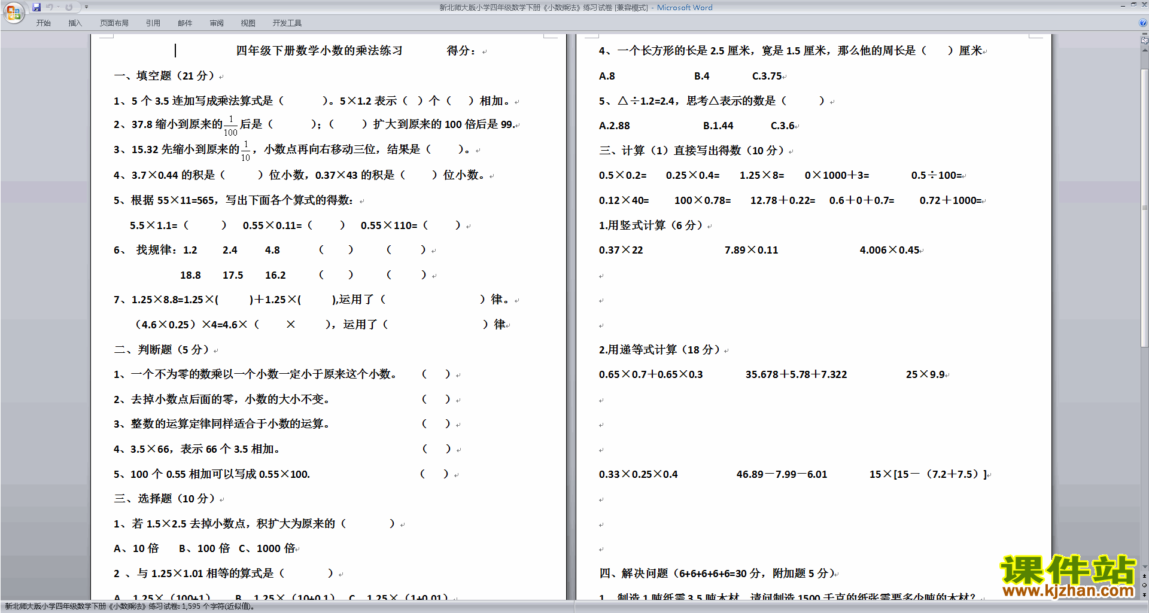Click the vertical scrollbar up arrow
This screenshot has height=613, width=1149.
[1145, 50]
